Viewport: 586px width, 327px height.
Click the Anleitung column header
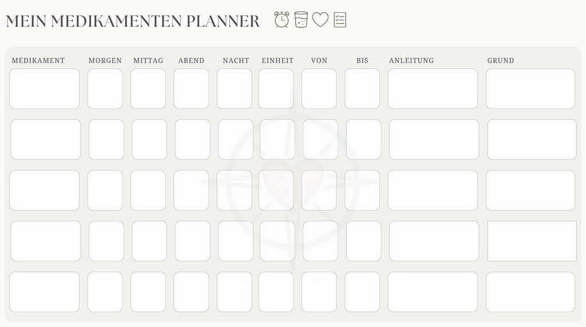pos(411,61)
